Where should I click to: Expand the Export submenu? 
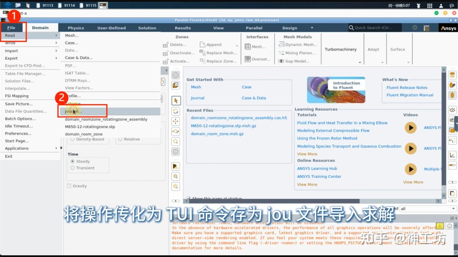pos(30,58)
